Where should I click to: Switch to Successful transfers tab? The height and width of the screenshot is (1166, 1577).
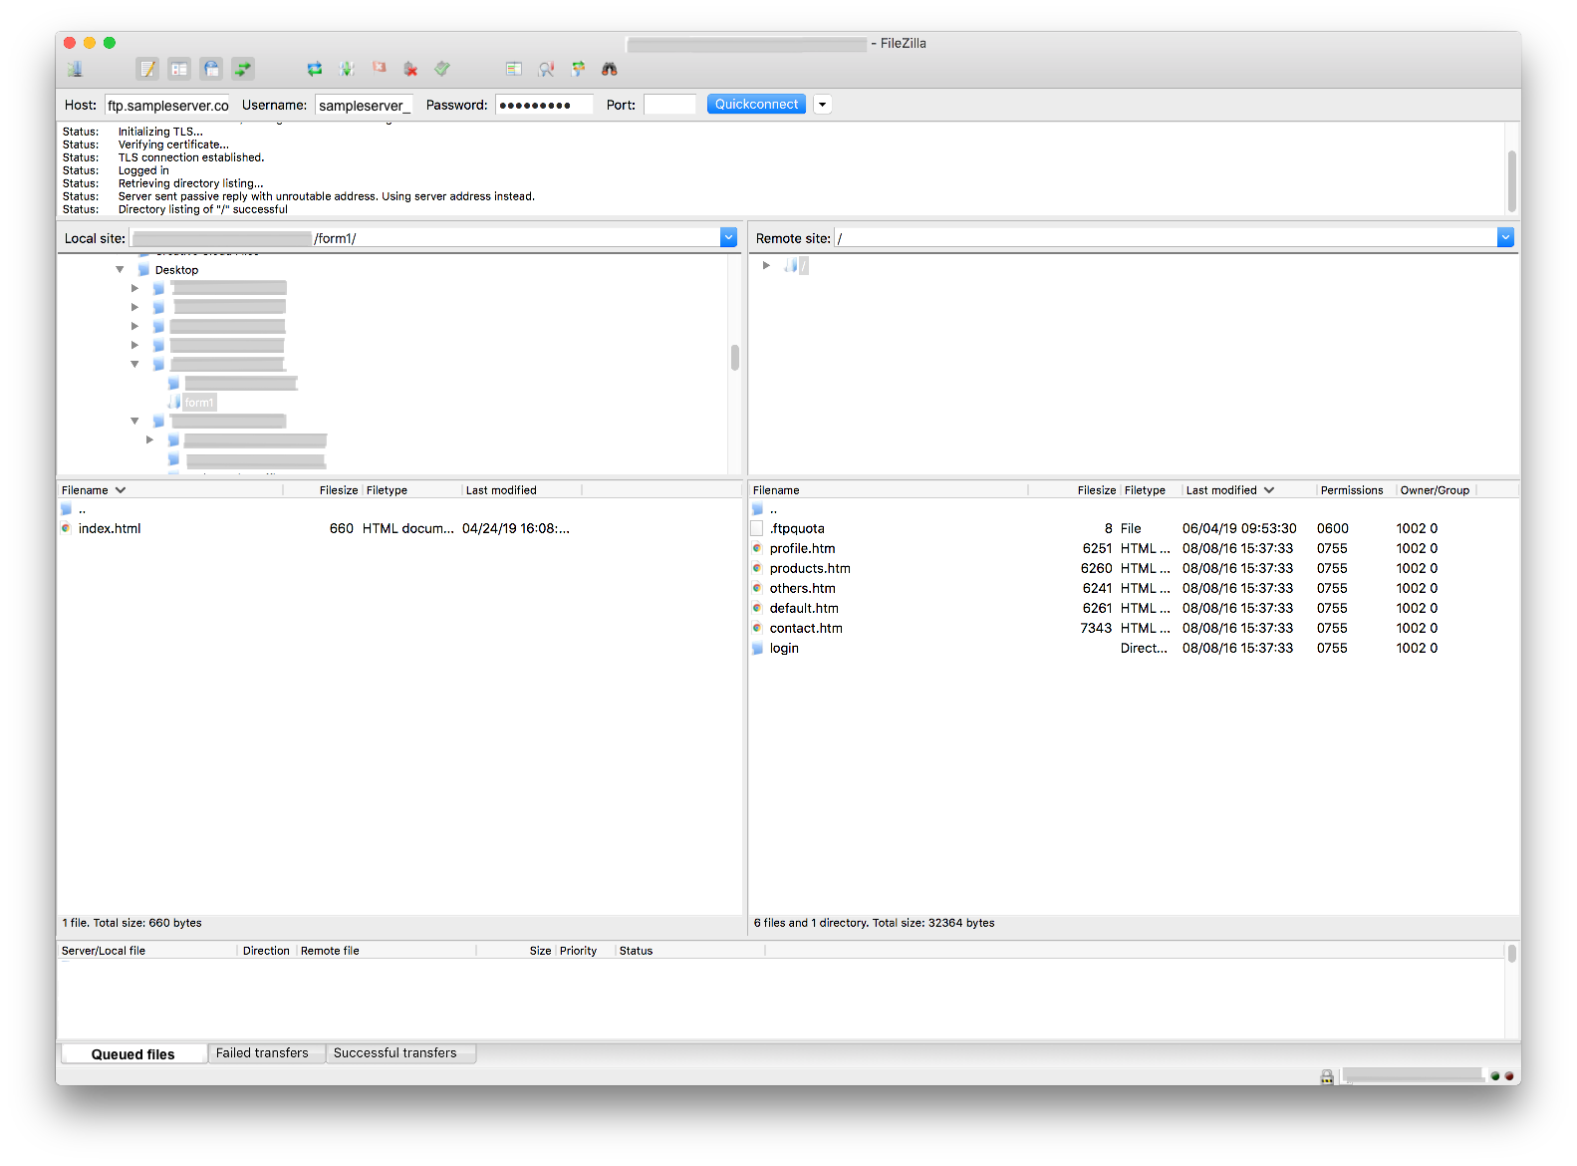[x=394, y=1053]
